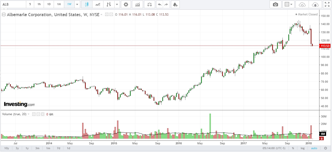This screenshot has width=332, height=152.
Task: Click the 30M volume axis label
Action: pos(323,116)
